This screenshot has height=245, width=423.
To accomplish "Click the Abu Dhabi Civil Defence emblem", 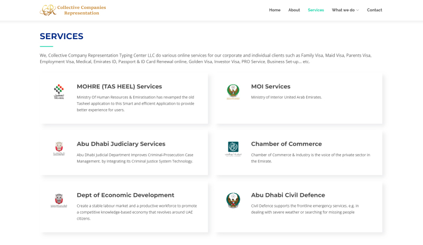I will [233, 200].
